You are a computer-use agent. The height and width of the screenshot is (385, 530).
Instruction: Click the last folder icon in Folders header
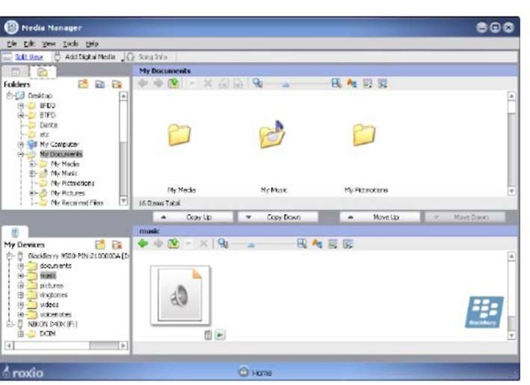[117, 84]
